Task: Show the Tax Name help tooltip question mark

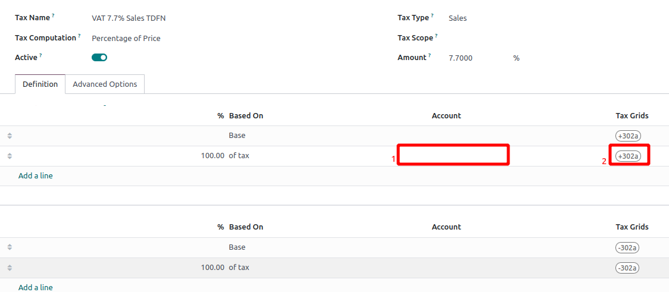Action: [54, 15]
